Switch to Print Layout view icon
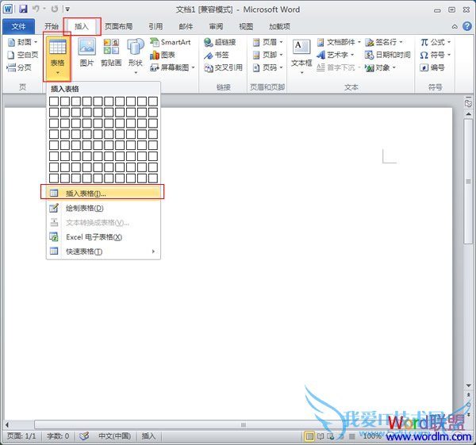Screen dimensions: 476x445 (x=309, y=436)
